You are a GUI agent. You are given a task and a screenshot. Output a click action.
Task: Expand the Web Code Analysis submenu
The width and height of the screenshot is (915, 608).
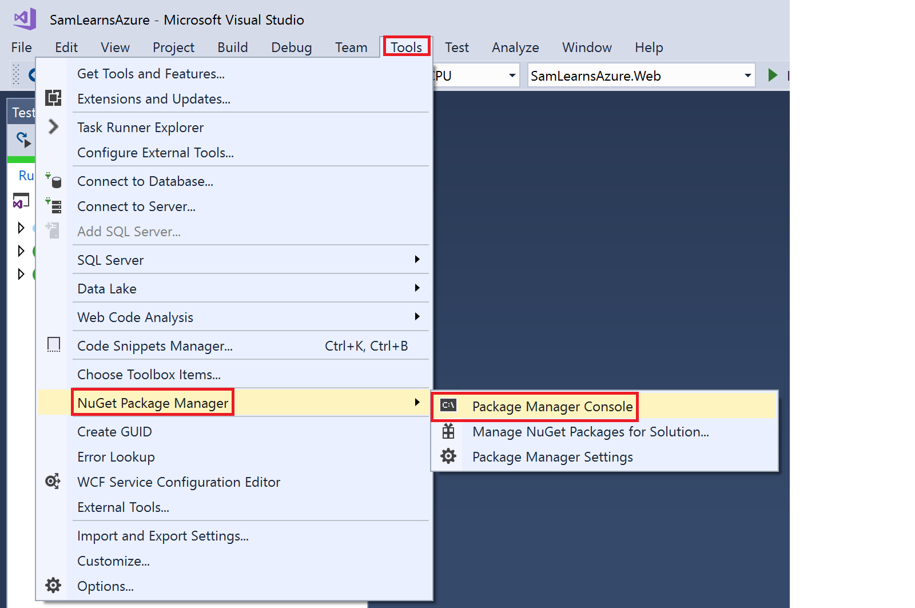[x=417, y=317]
